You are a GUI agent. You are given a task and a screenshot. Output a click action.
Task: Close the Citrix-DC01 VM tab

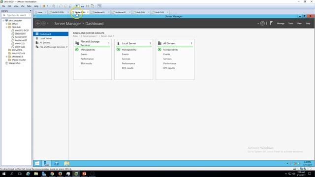pyautogui.click(x=88, y=12)
